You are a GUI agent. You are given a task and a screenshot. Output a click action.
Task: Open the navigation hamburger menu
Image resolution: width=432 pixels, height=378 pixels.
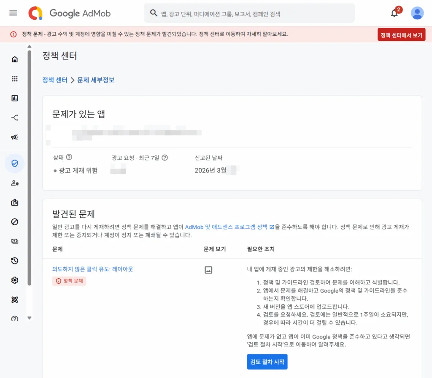tap(13, 13)
